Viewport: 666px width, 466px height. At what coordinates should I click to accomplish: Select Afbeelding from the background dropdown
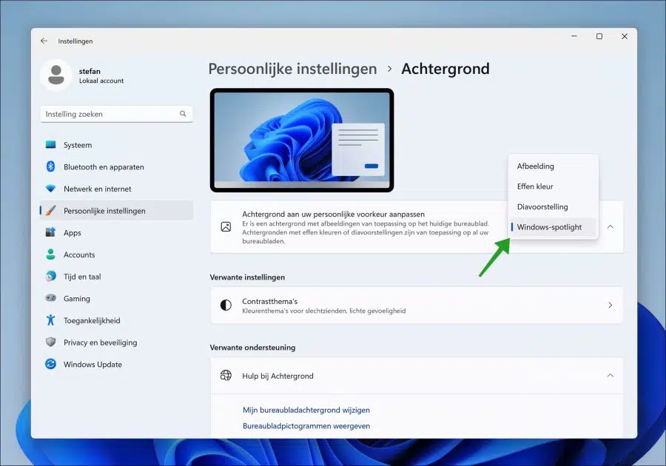tap(553, 166)
